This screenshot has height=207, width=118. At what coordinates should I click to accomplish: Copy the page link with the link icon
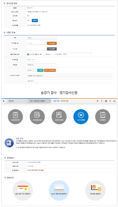110,101
